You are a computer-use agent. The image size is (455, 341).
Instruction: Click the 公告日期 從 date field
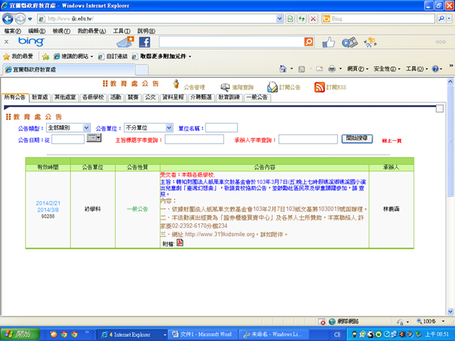point(68,139)
